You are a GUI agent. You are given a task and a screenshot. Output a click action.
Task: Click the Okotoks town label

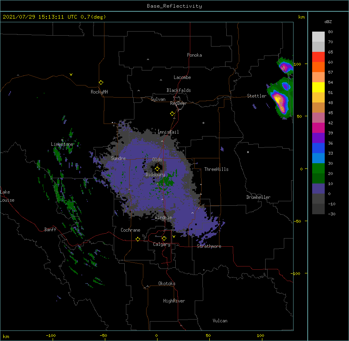pos(167,283)
